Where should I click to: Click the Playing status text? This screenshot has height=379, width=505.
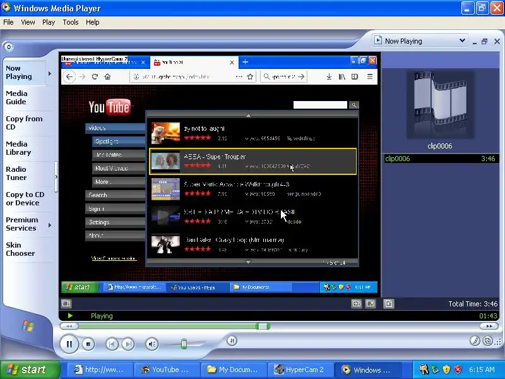pyautogui.click(x=102, y=316)
